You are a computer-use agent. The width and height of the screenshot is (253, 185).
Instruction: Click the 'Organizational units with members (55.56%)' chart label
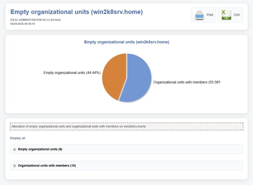click(x=186, y=82)
